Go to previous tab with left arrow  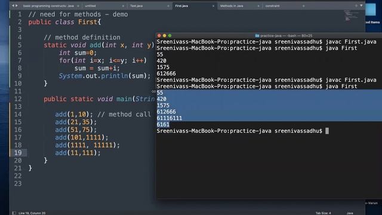coord(13,5)
